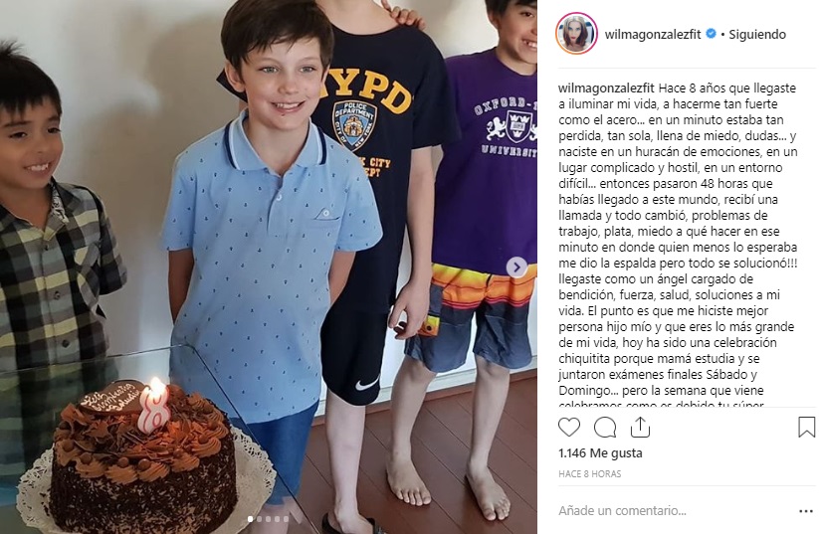
Task: Click the birthday cake photo
Action: click(x=269, y=267)
